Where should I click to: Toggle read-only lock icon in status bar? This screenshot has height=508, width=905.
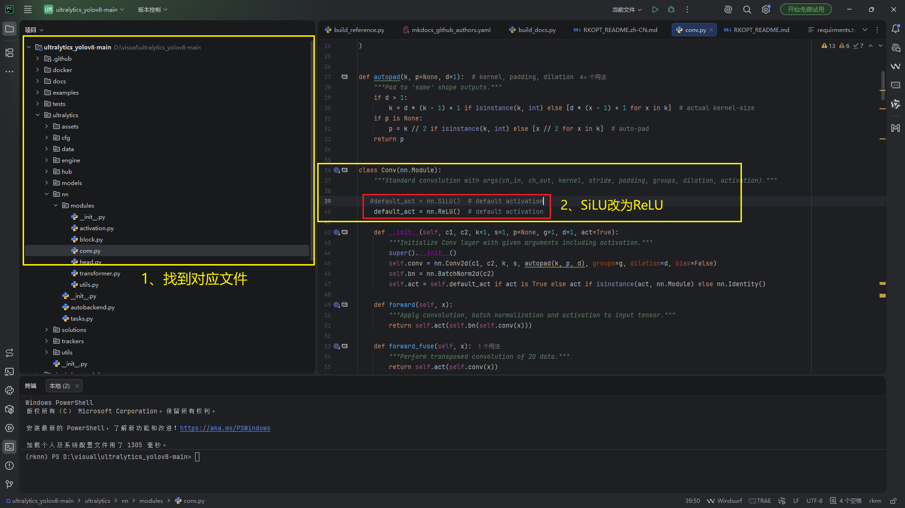click(893, 501)
